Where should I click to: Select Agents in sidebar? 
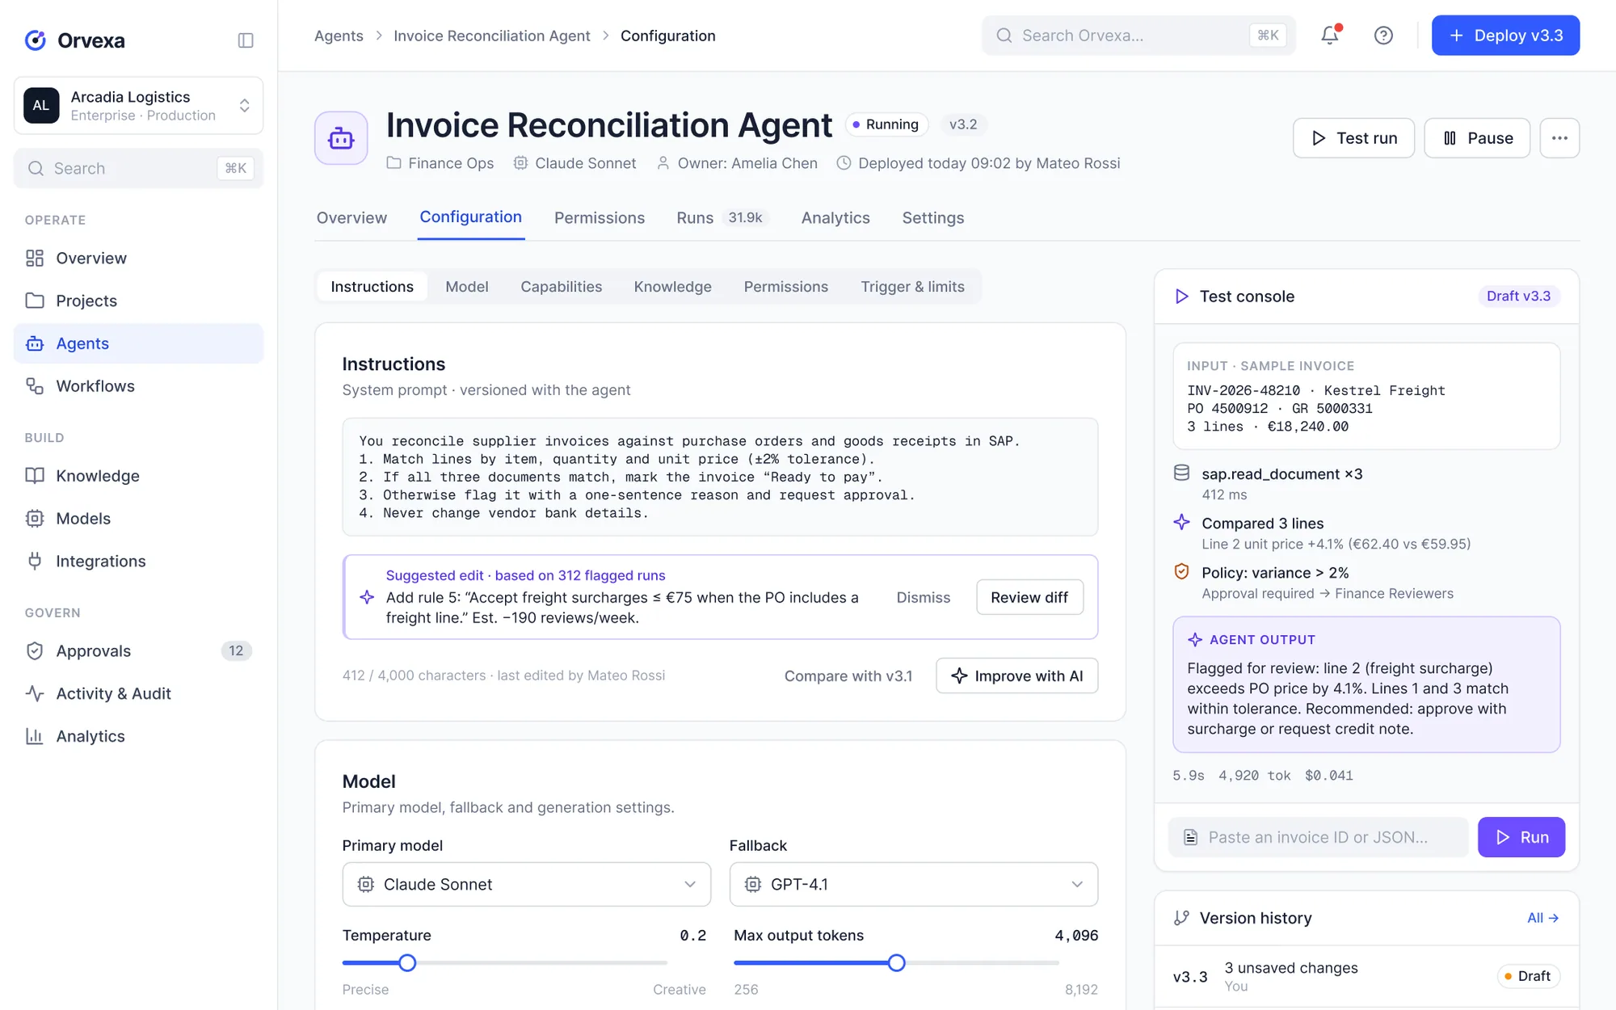point(139,343)
